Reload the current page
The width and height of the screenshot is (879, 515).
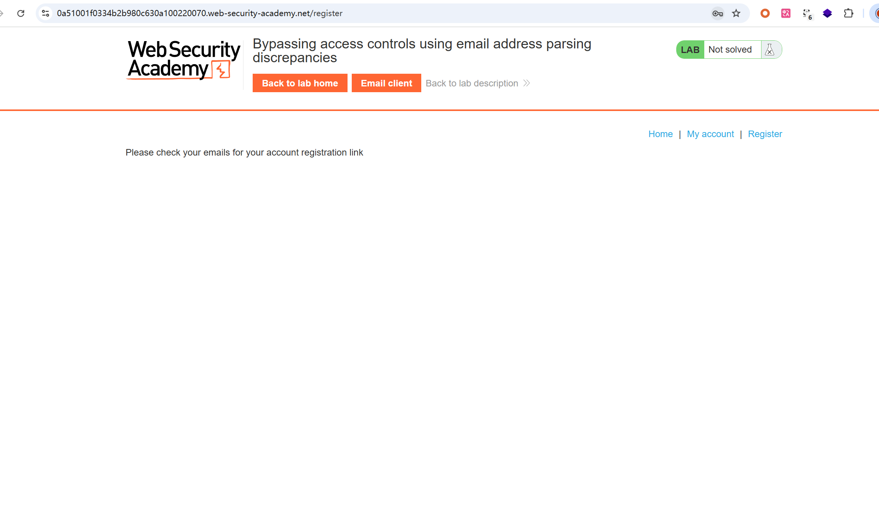pyautogui.click(x=21, y=13)
